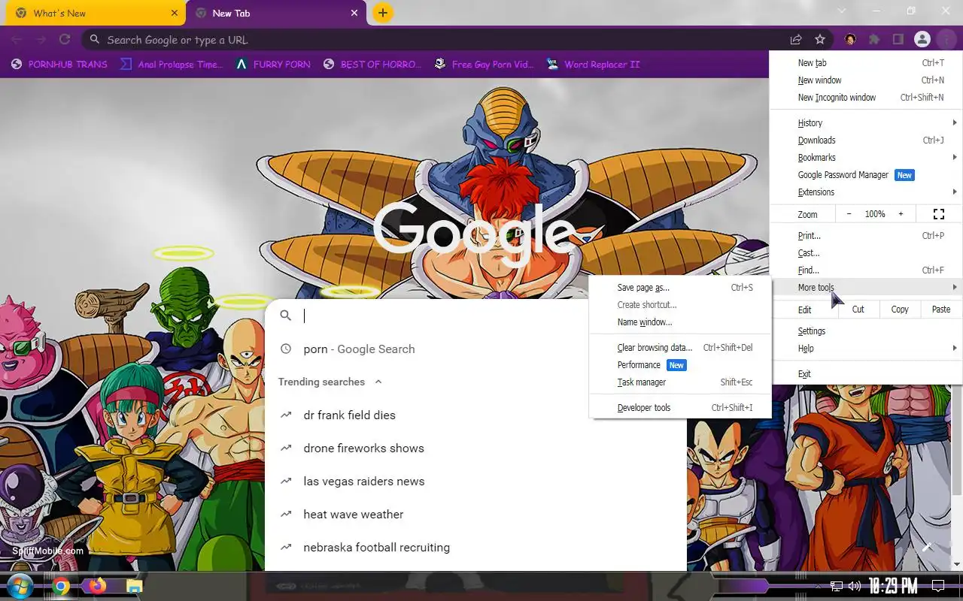The height and width of the screenshot is (601, 963).
Task: Click the Customize Chrome pencil icon
Action: point(928,548)
